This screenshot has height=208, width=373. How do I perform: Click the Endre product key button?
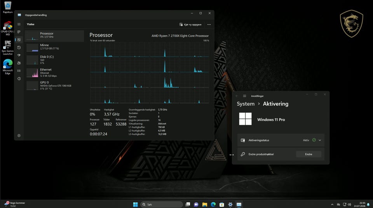click(x=309, y=154)
